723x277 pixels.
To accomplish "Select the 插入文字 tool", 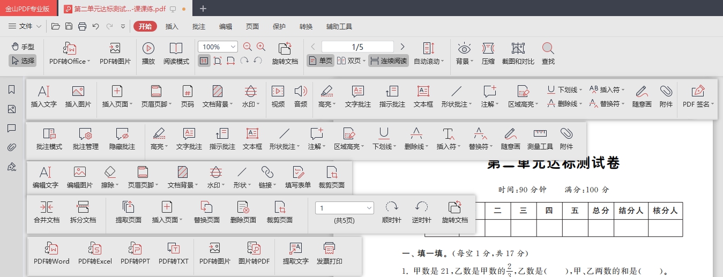I will [44, 97].
